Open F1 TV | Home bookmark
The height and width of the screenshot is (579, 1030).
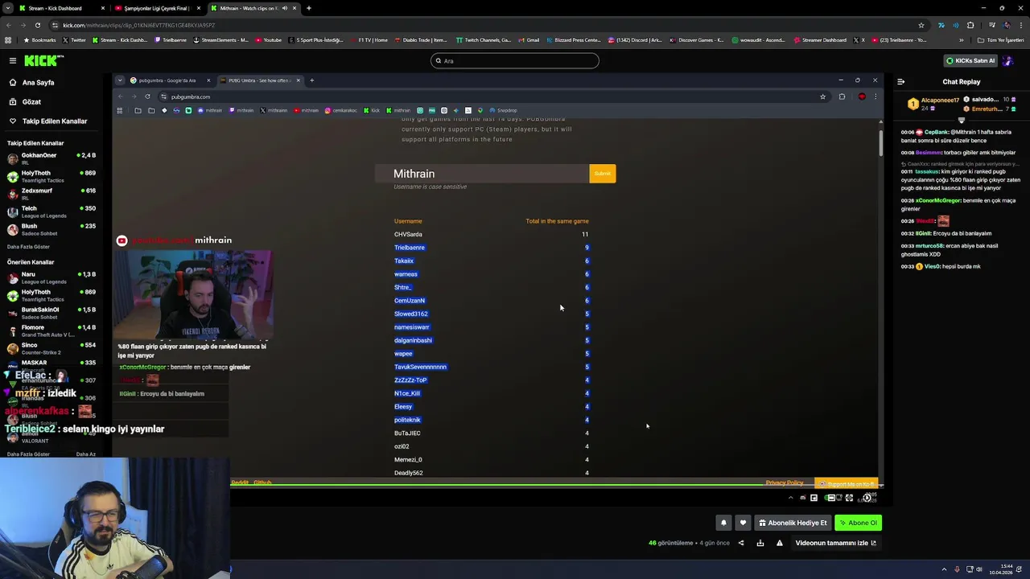pos(369,40)
